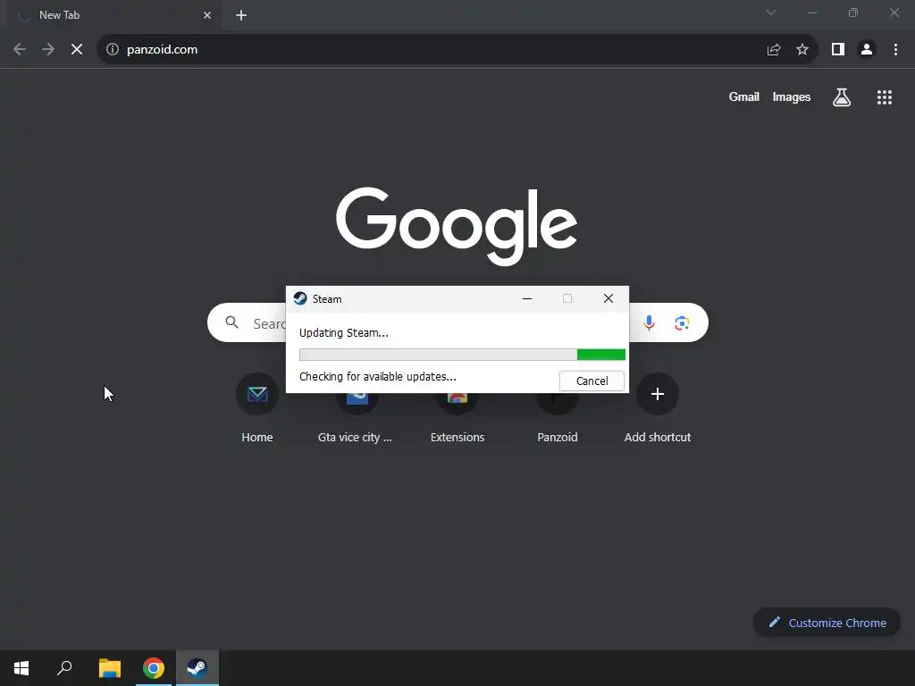The height and width of the screenshot is (686, 915).
Task: Switch to Chrome in the taskbar
Action: click(154, 668)
